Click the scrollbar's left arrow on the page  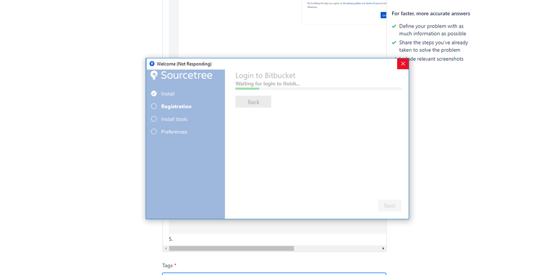coord(166,249)
